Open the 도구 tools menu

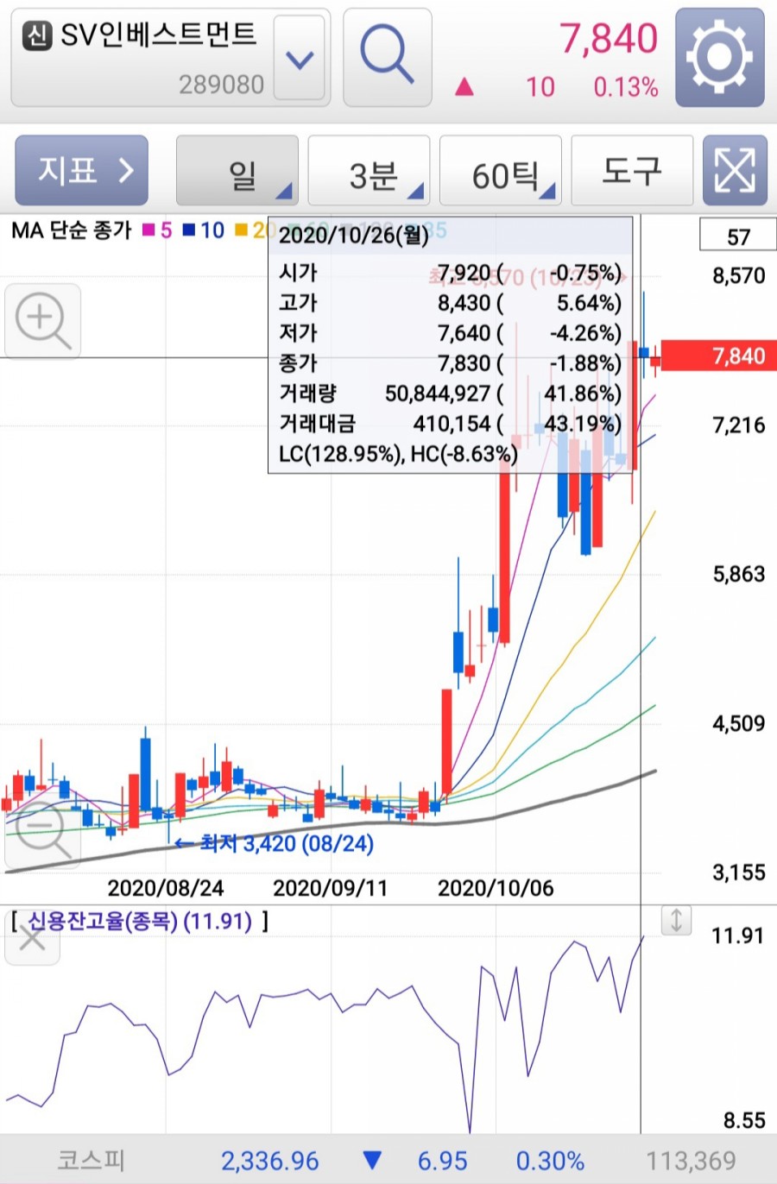point(632,170)
